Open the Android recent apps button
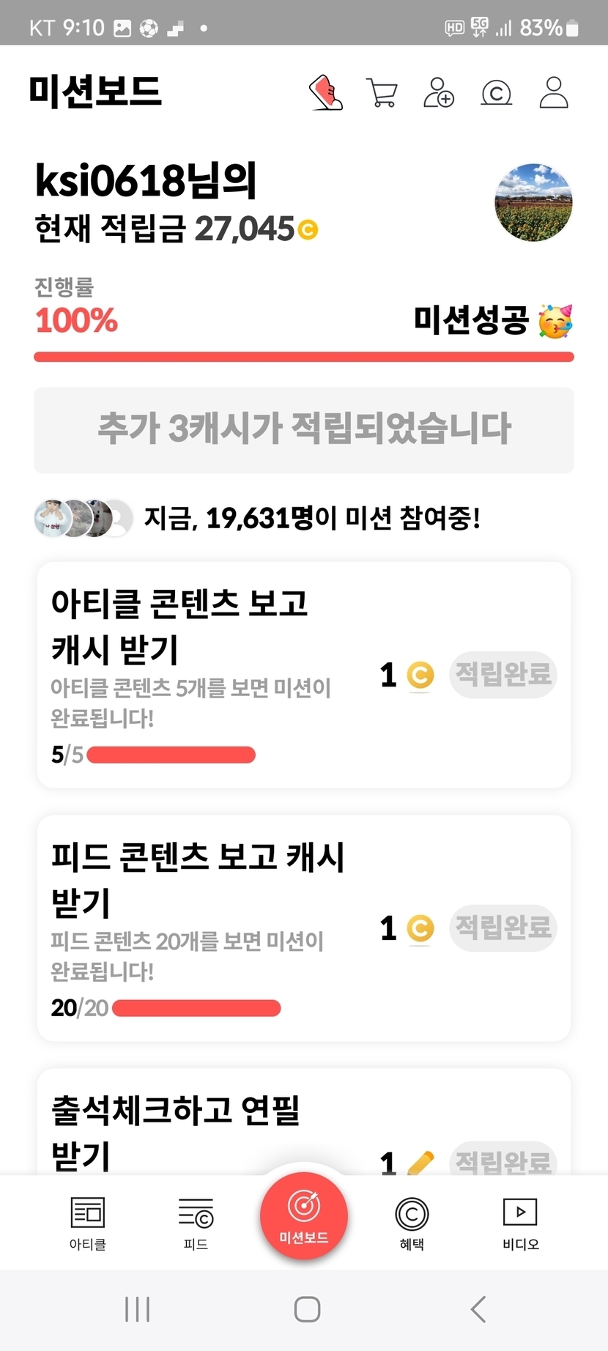The width and height of the screenshot is (608, 1351). pyautogui.click(x=137, y=1309)
